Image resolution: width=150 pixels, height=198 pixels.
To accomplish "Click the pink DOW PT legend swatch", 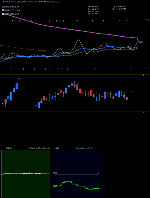I will [3, 14].
